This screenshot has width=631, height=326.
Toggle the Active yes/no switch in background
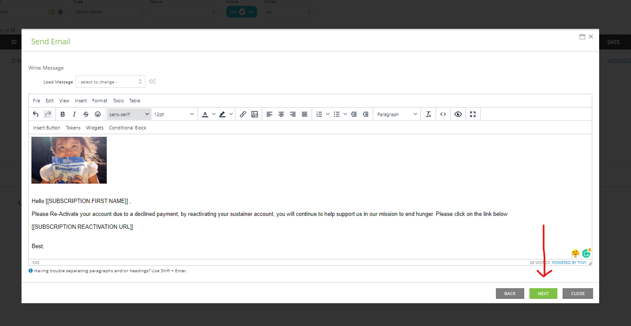(242, 12)
